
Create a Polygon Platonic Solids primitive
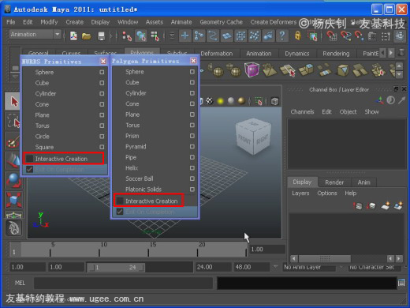143,190
